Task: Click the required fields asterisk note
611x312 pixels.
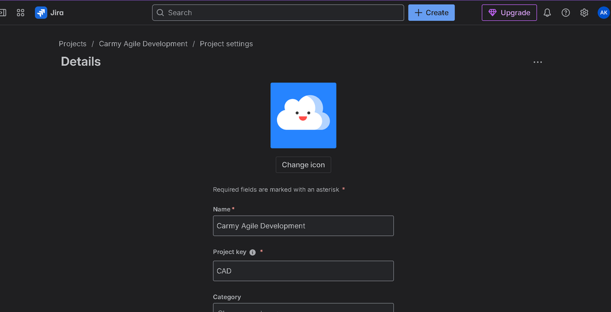Action: coord(279,189)
